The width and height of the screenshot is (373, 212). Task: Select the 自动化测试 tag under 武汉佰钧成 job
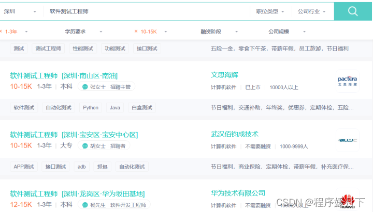pos(132,167)
